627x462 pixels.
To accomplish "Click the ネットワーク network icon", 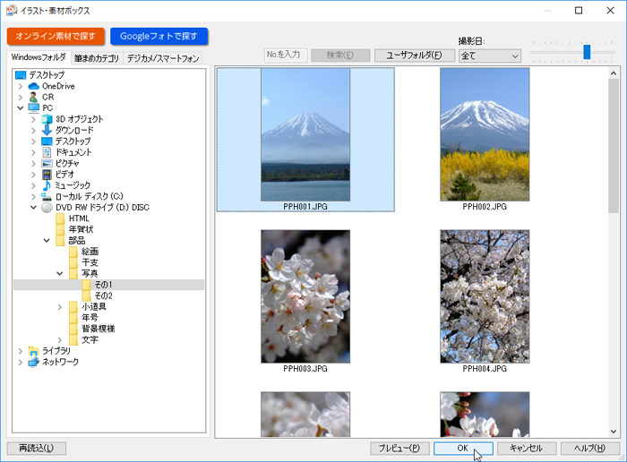I will click(x=34, y=362).
